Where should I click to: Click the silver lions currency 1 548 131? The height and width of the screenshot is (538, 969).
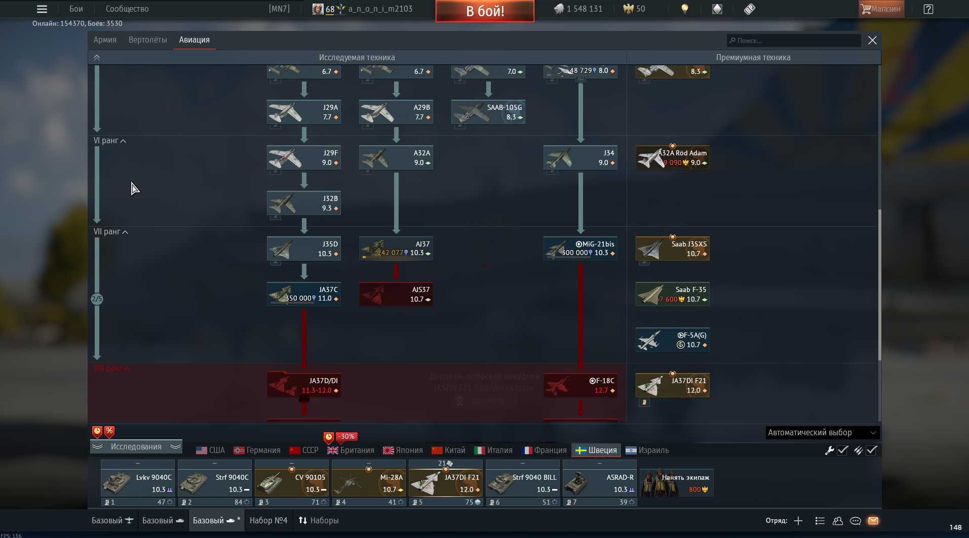click(578, 9)
